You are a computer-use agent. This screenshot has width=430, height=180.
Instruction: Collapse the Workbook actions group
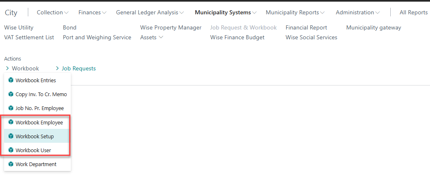click(x=22, y=68)
